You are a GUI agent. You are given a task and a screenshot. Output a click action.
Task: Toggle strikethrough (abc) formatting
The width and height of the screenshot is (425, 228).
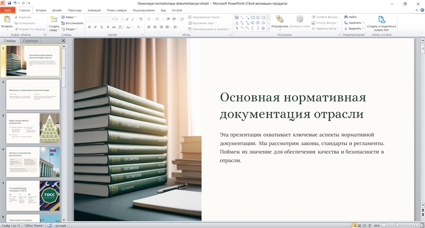click(114, 27)
